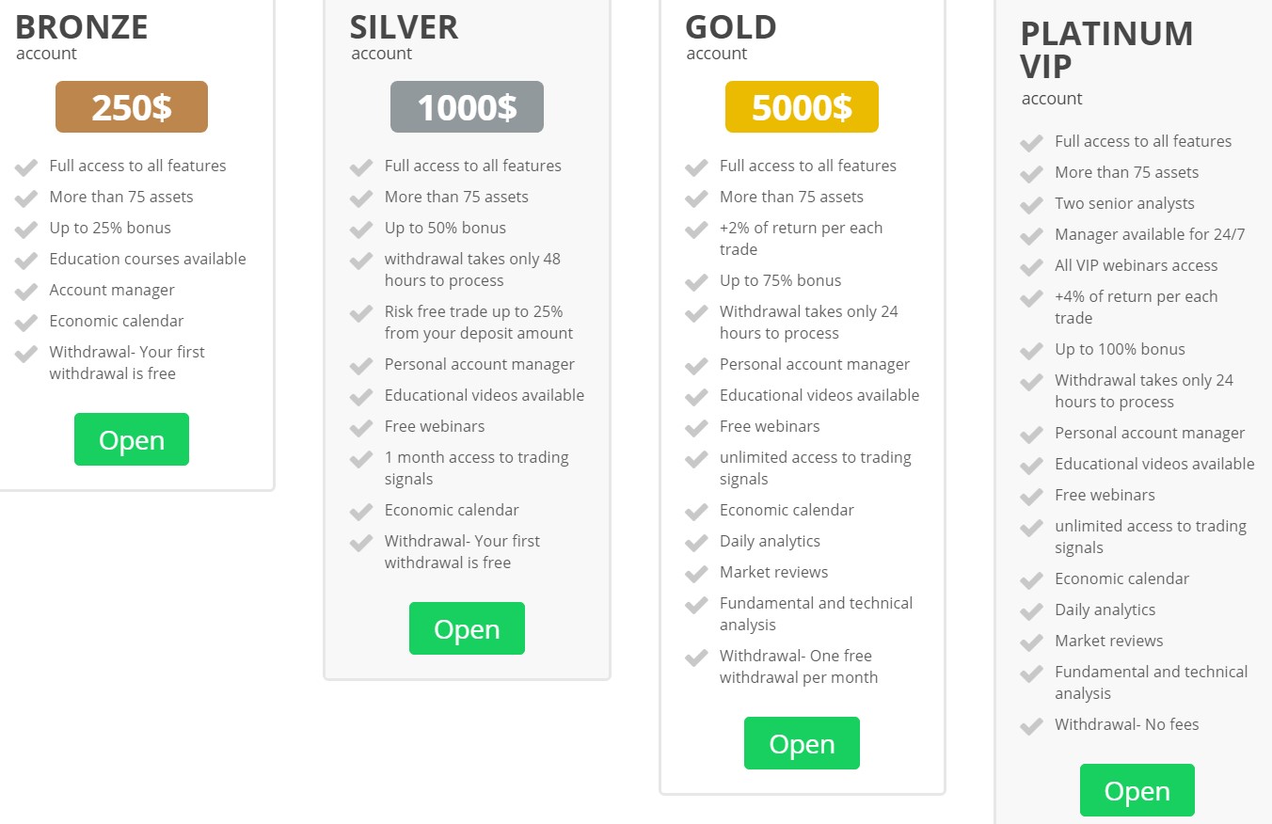Click checkmark beside Platinum 'Two senior analysts'
The height and width of the screenshot is (824, 1272).
(x=1031, y=205)
